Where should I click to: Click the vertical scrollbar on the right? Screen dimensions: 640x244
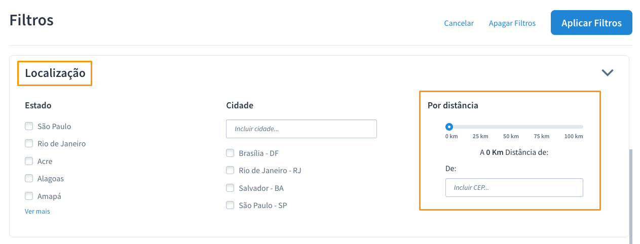pyautogui.click(x=631, y=192)
